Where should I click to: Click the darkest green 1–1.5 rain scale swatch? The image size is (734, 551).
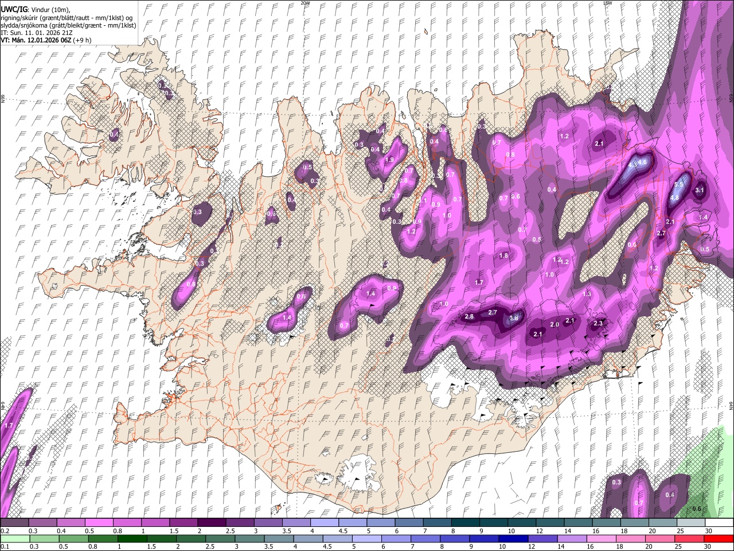click(x=132, y=538)
